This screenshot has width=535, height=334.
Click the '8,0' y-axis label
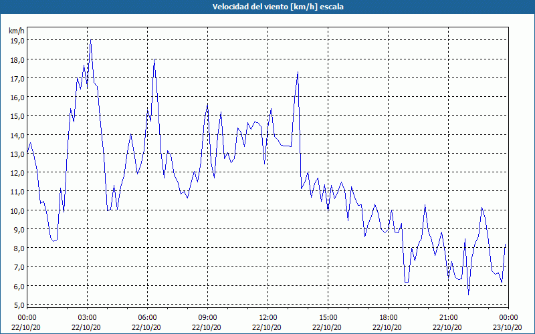19,248
